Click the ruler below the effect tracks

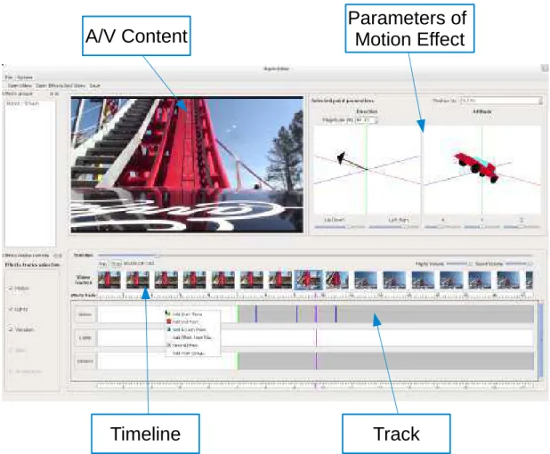[315, 386]
